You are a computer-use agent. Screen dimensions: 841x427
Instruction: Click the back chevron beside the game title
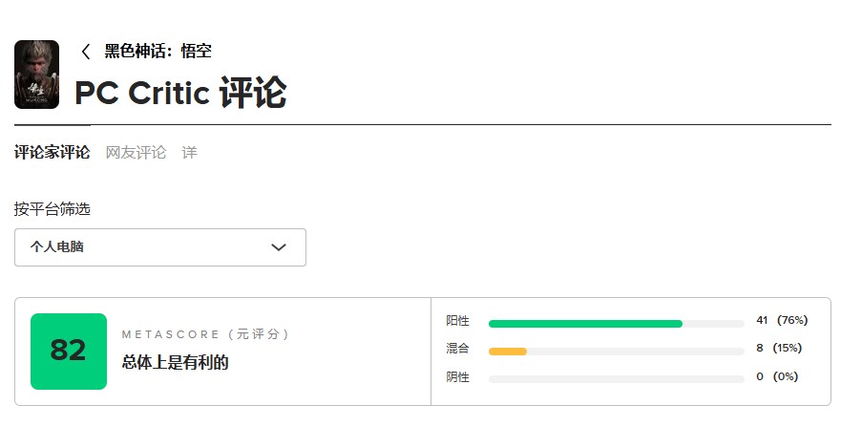86,52
